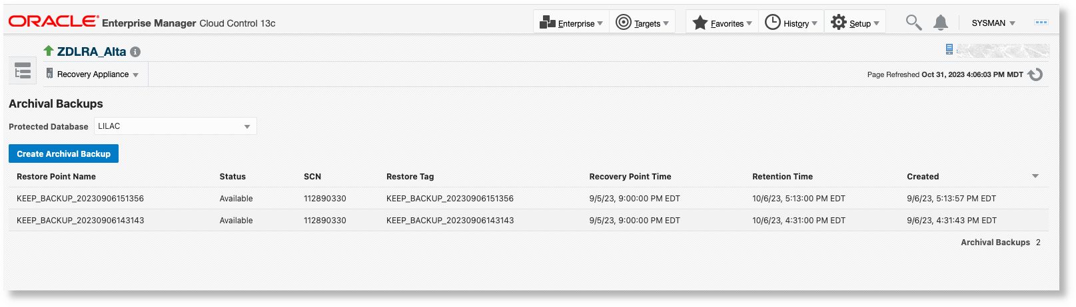This screenshot has width=1076, height=307.
Task: Open the notifications bell
Action: tap(940, 23)
